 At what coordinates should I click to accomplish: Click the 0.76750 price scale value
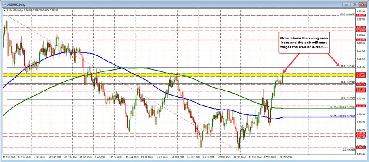click(x=360, y=59)
